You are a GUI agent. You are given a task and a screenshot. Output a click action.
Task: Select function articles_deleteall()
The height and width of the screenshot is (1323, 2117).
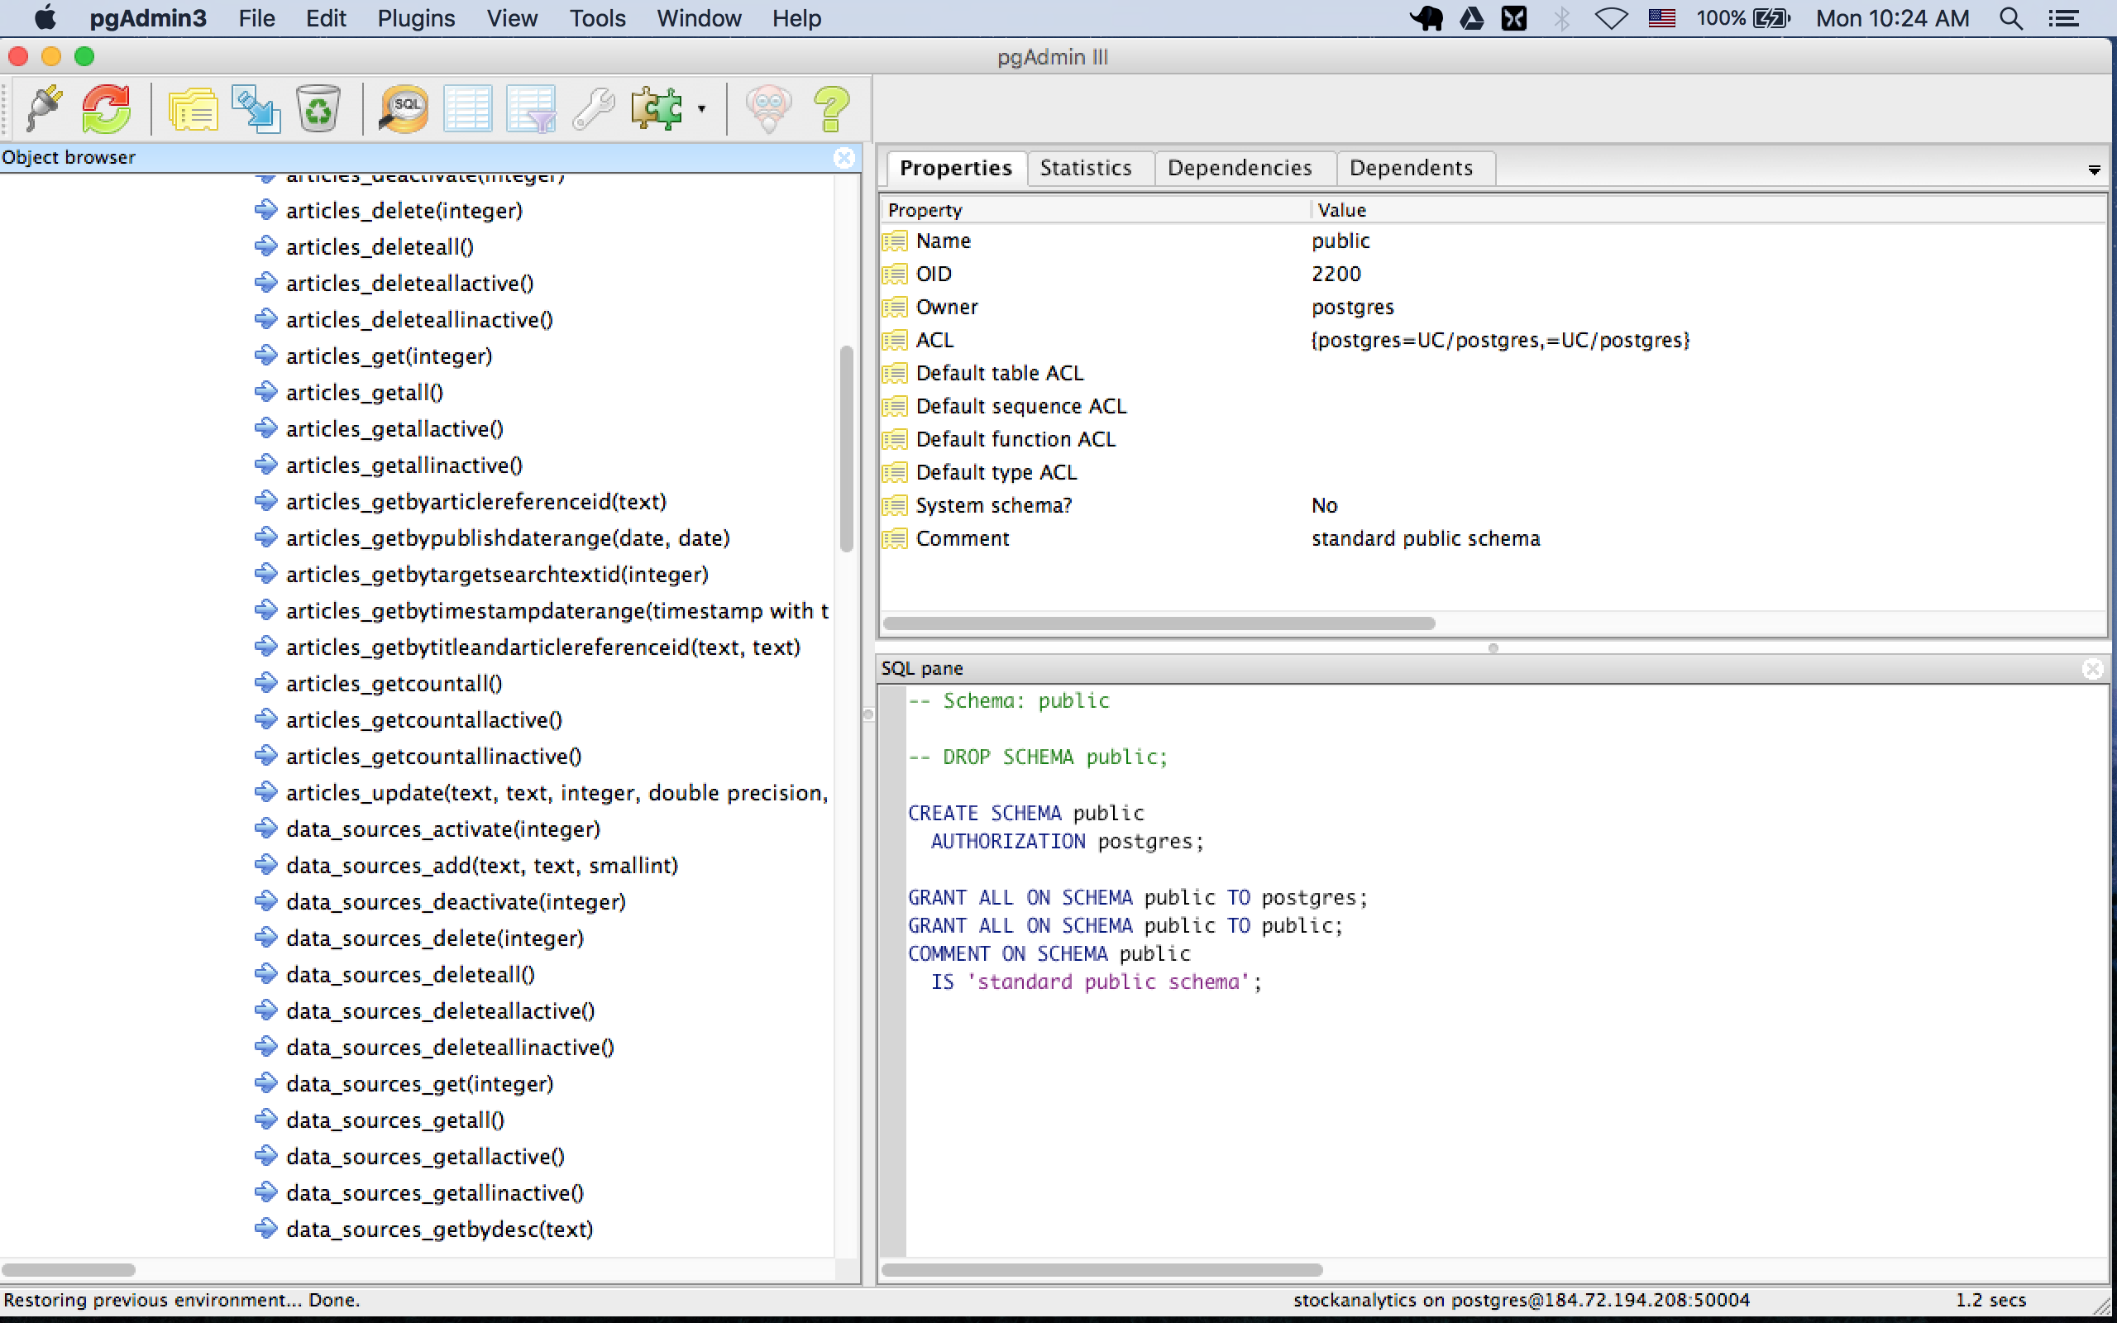(x=380, y=247)
